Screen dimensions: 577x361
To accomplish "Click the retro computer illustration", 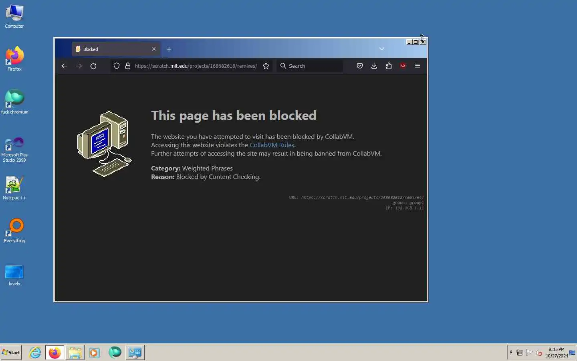I will [105, 144].
